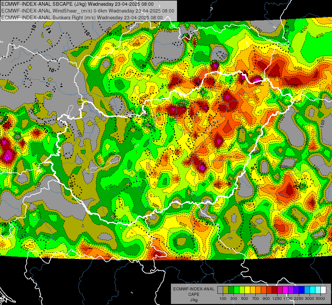Select the legend heading ECMWF-INDEX-ANAL
332x305 pixels.
click(194, 289)
